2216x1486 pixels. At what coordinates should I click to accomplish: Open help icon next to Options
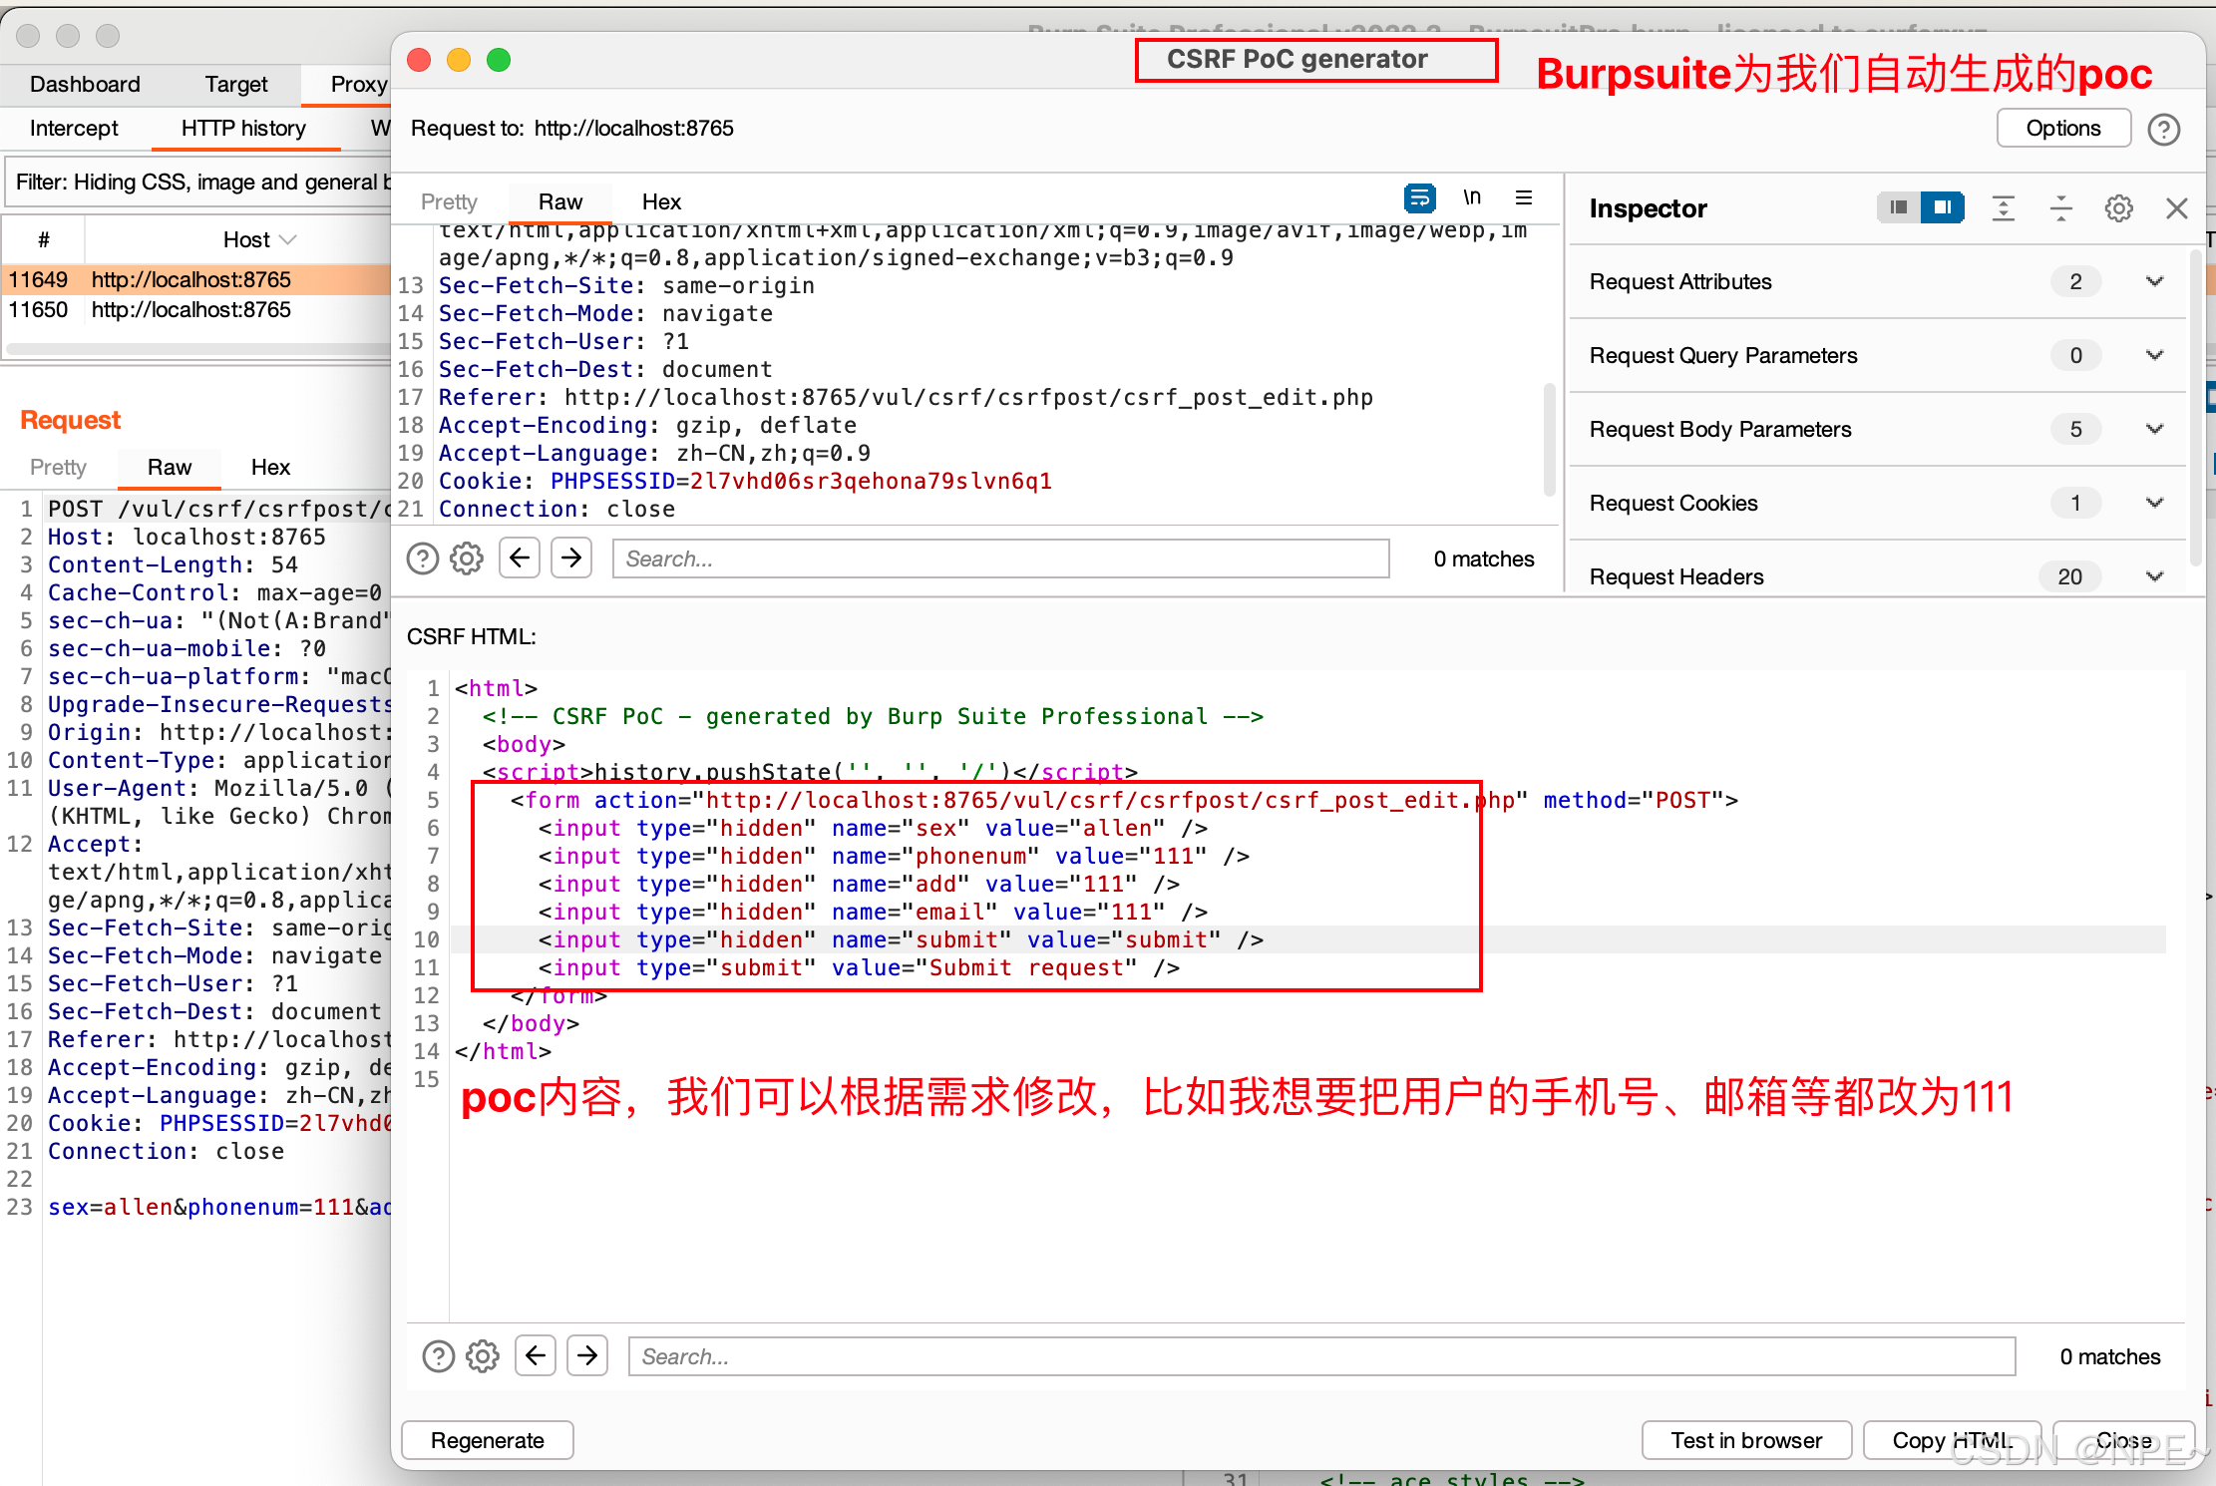pyautogui.click(x=2163, y=130)
